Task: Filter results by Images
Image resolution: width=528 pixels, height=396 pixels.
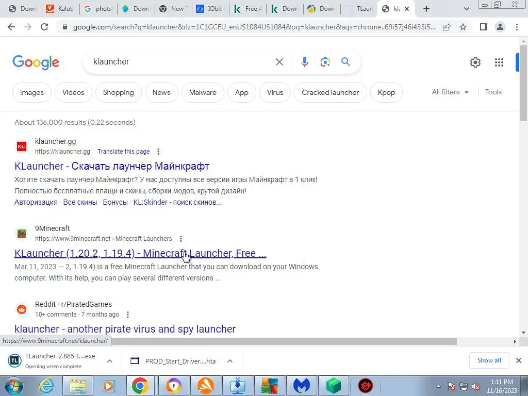Action: pyautogui.click(x=31, y=92)
